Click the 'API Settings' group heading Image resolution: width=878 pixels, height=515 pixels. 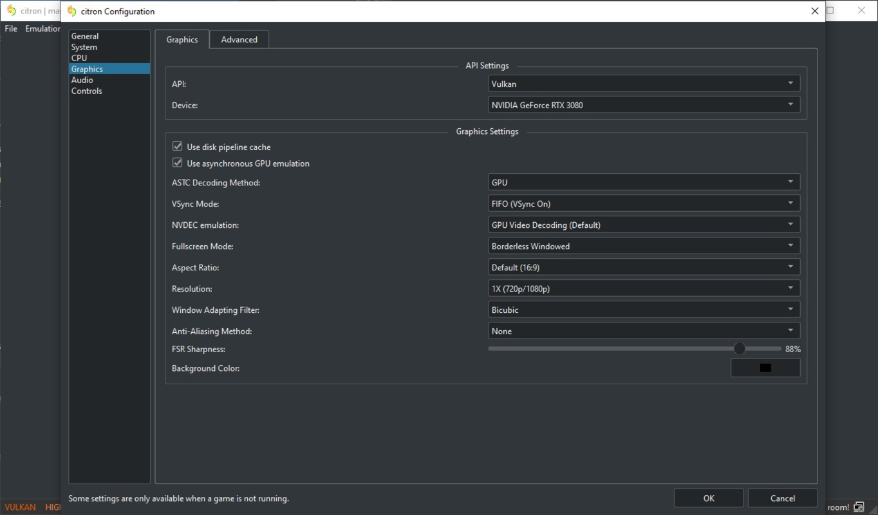[487, 66]
